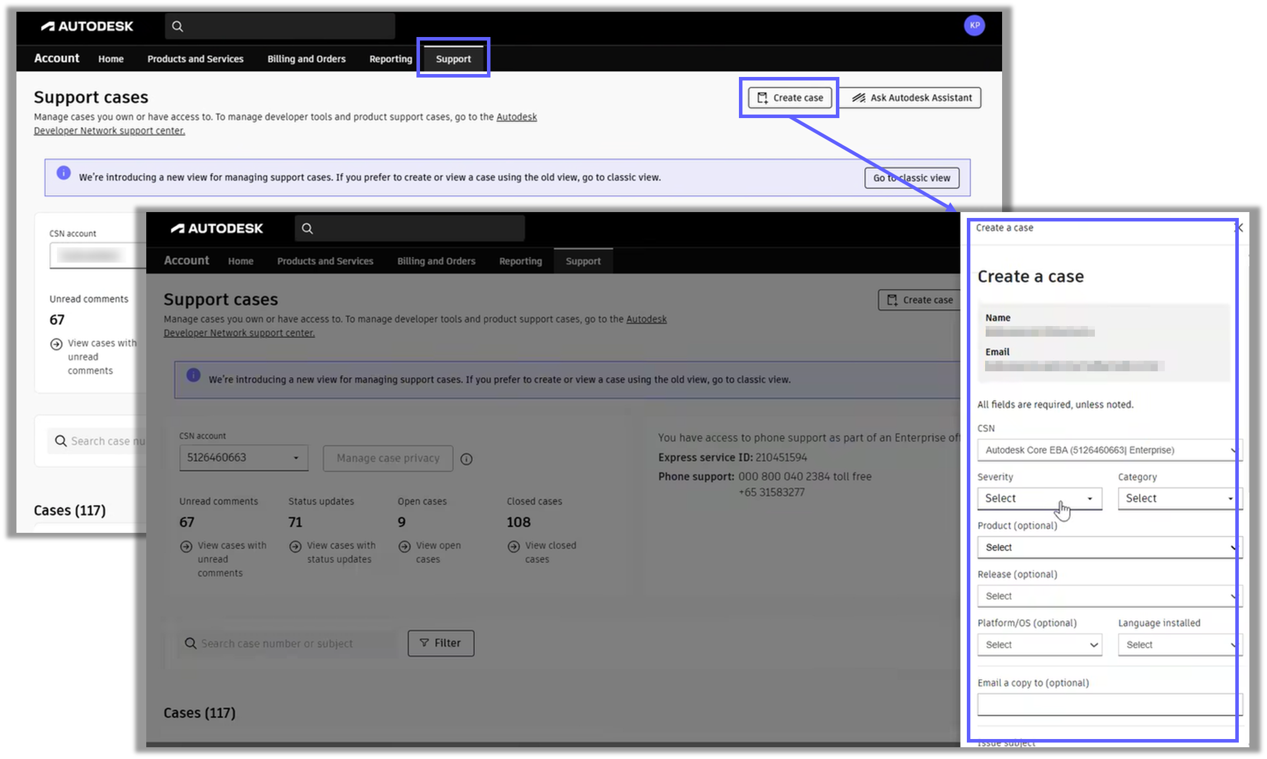Click the info icon next to Manage case privacy

point(466,459)
